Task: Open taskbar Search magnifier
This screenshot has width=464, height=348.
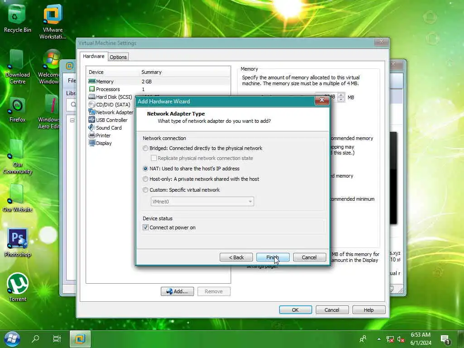Action: tap(35, 338)
